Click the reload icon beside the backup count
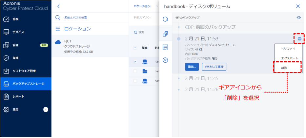306x138 pixels. tap(298, 17)
